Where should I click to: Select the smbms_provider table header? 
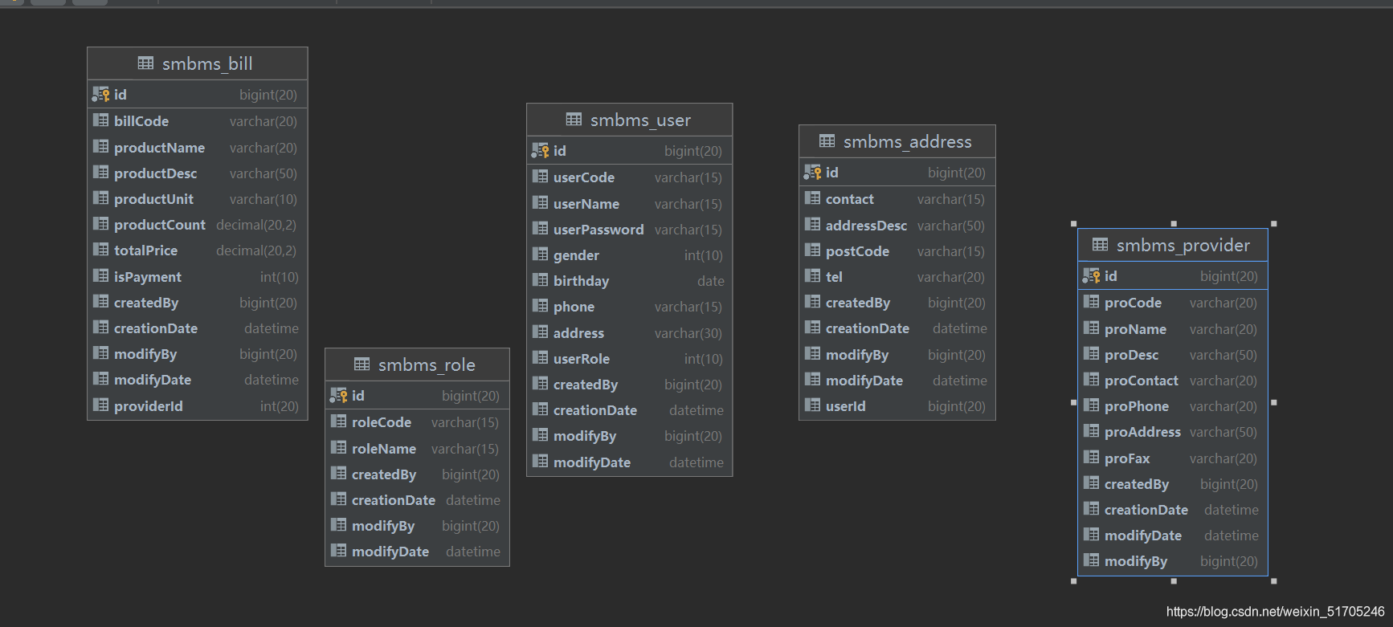(x=1173, y=245)
